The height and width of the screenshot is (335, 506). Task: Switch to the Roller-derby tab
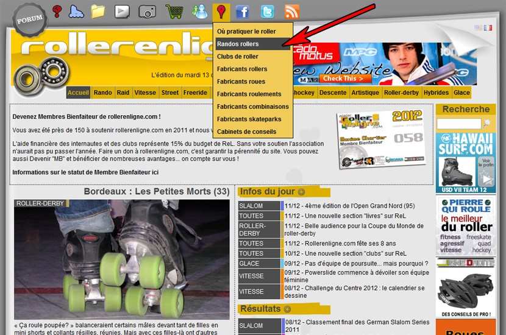coord(399,93)
